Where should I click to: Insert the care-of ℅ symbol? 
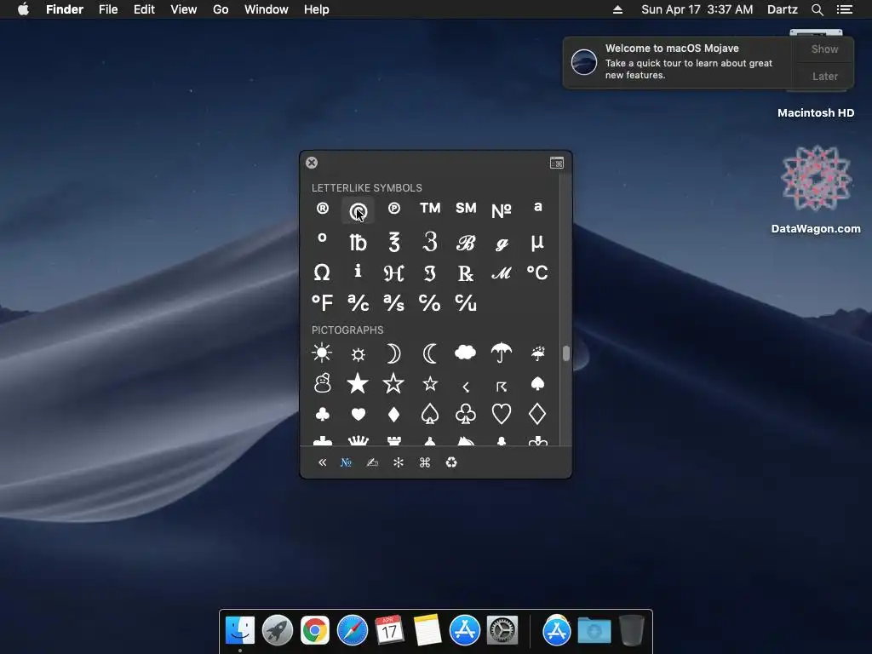[429, 303]
